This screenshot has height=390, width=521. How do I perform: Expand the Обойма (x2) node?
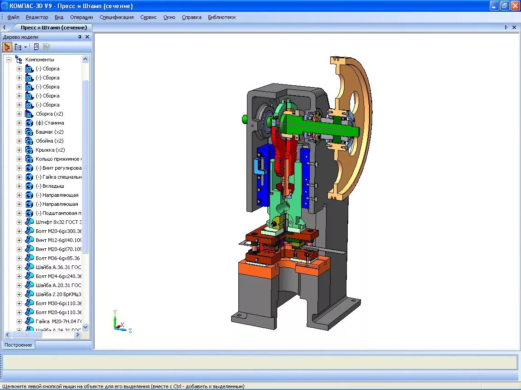(19, 141)
